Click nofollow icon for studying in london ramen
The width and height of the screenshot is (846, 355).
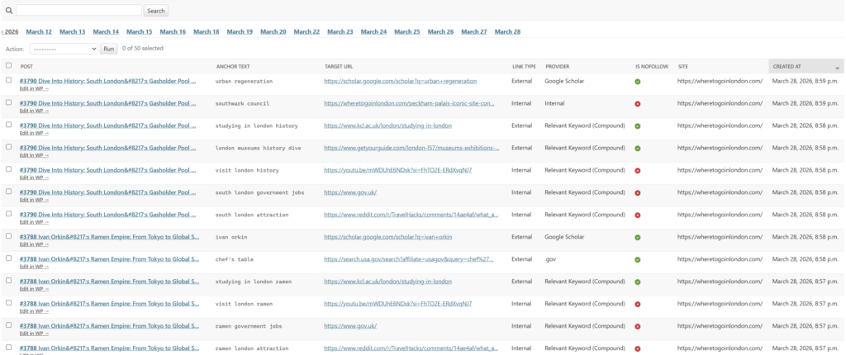(637, 282)
